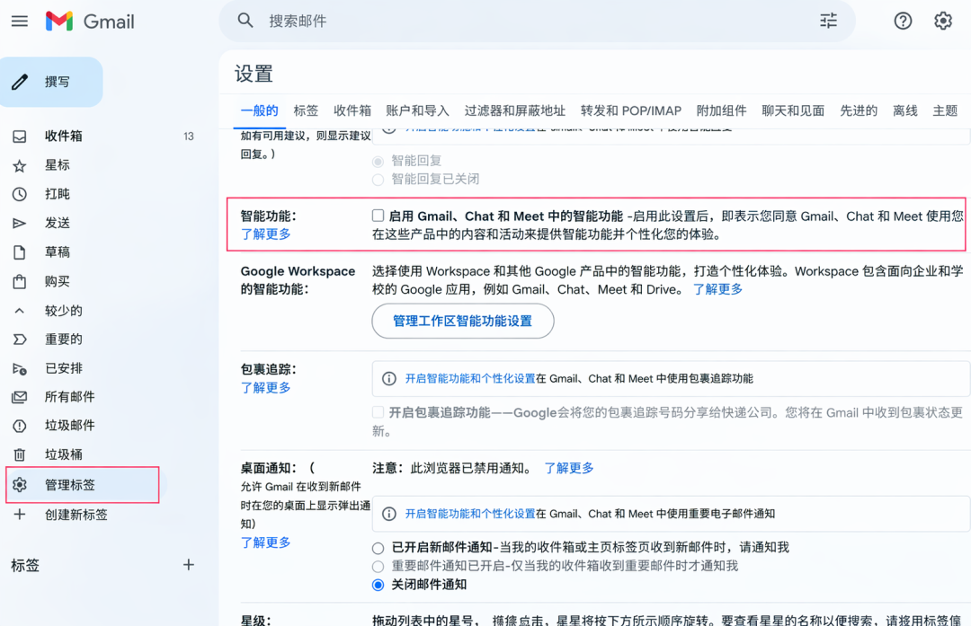Click the 发送 sent arrow icon
Screen dimensions: 971x626
tap(20, 224)
